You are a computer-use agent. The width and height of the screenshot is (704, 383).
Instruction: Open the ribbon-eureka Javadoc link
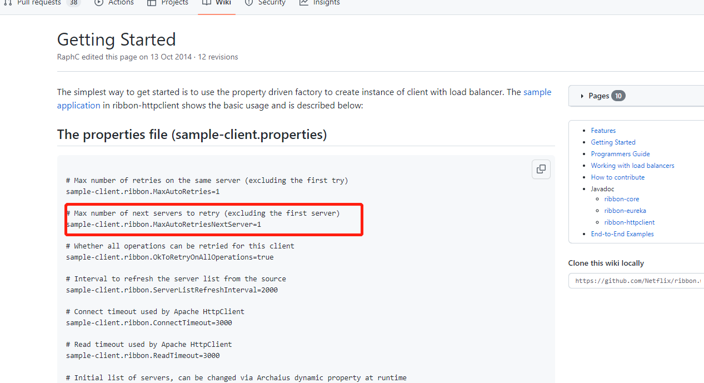click(625, 210)
